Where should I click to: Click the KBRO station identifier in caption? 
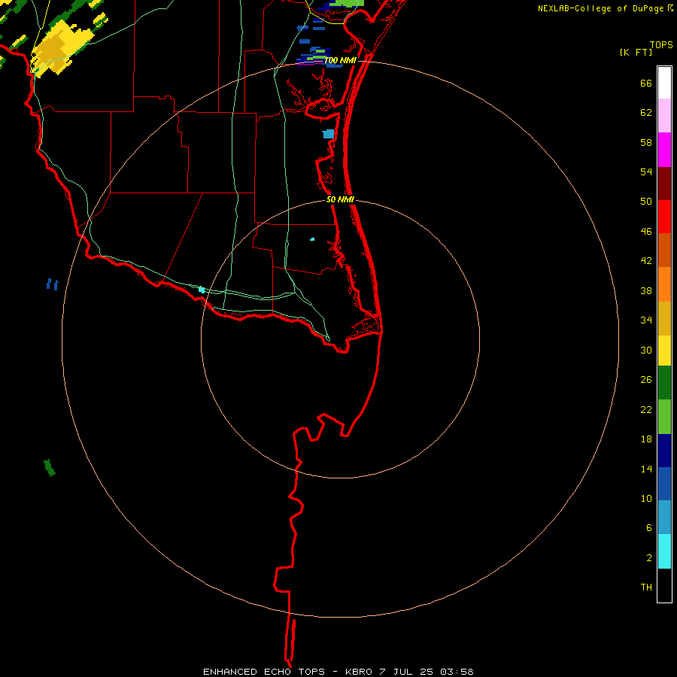coord(359,672)
